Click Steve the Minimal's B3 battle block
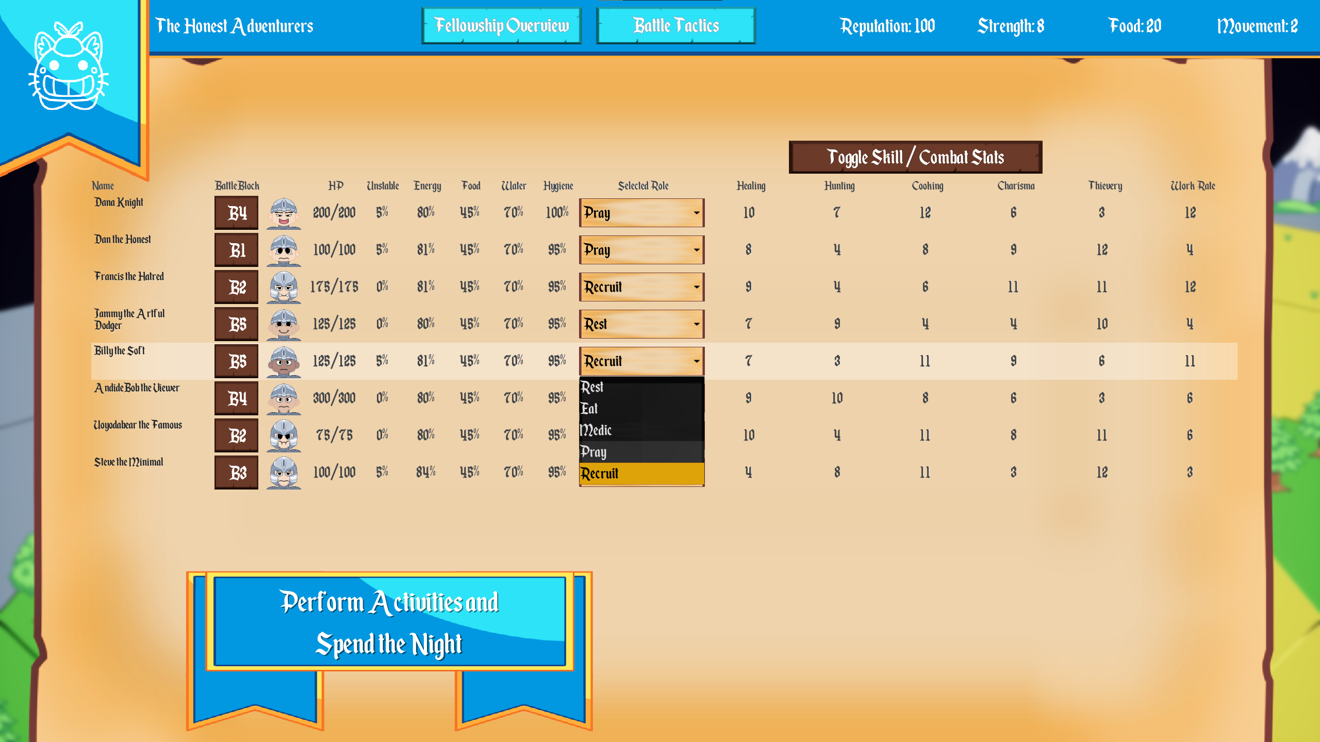This screenshot has height=742, width=1320. coord(236,471)
